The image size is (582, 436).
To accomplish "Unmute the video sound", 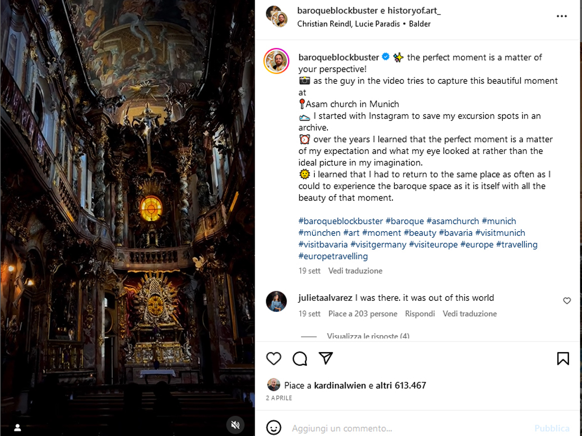I will pos(235,425).
